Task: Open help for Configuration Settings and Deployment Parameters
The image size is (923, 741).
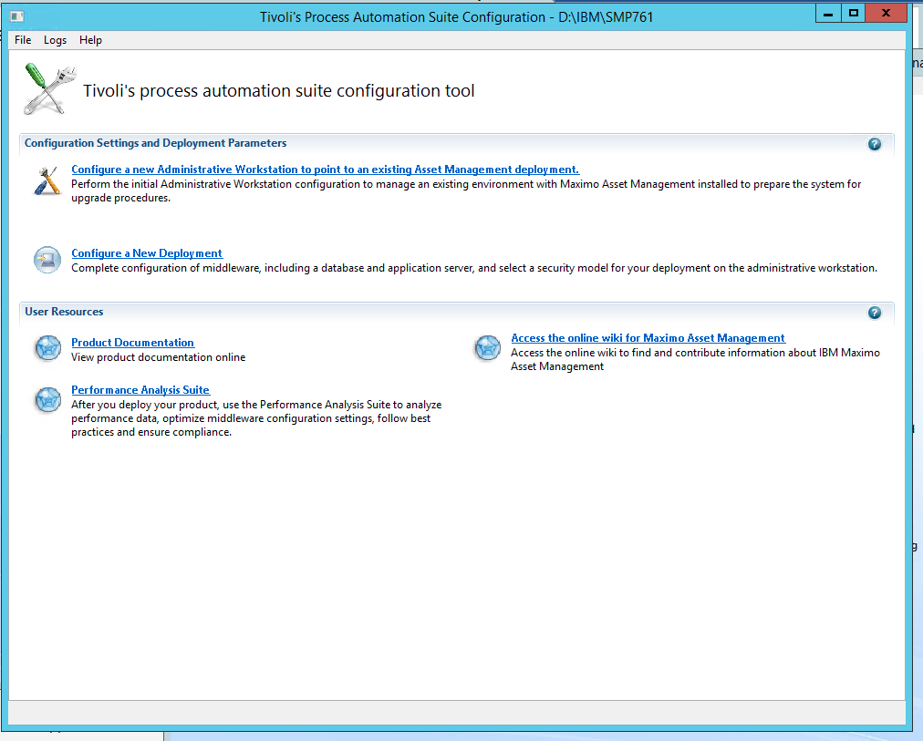Action: (874, 143)
